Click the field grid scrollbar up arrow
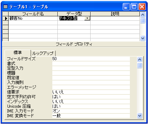Viewport: 148px width, 125px height. pos(143,15)
